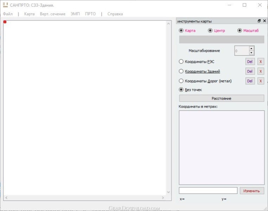This screenshot has width=268, height=211.
Task: Click the map's vertical scrollbar up arrow
Action: point(168,24)
